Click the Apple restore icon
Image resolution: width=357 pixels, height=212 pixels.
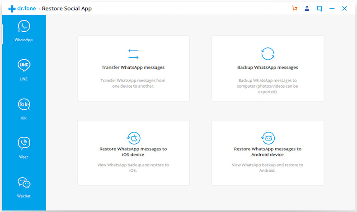tap(133, 137)
